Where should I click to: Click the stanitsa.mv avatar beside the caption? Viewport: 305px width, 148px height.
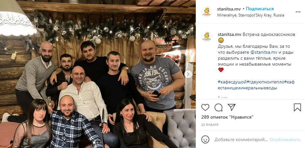pos(207,37)
